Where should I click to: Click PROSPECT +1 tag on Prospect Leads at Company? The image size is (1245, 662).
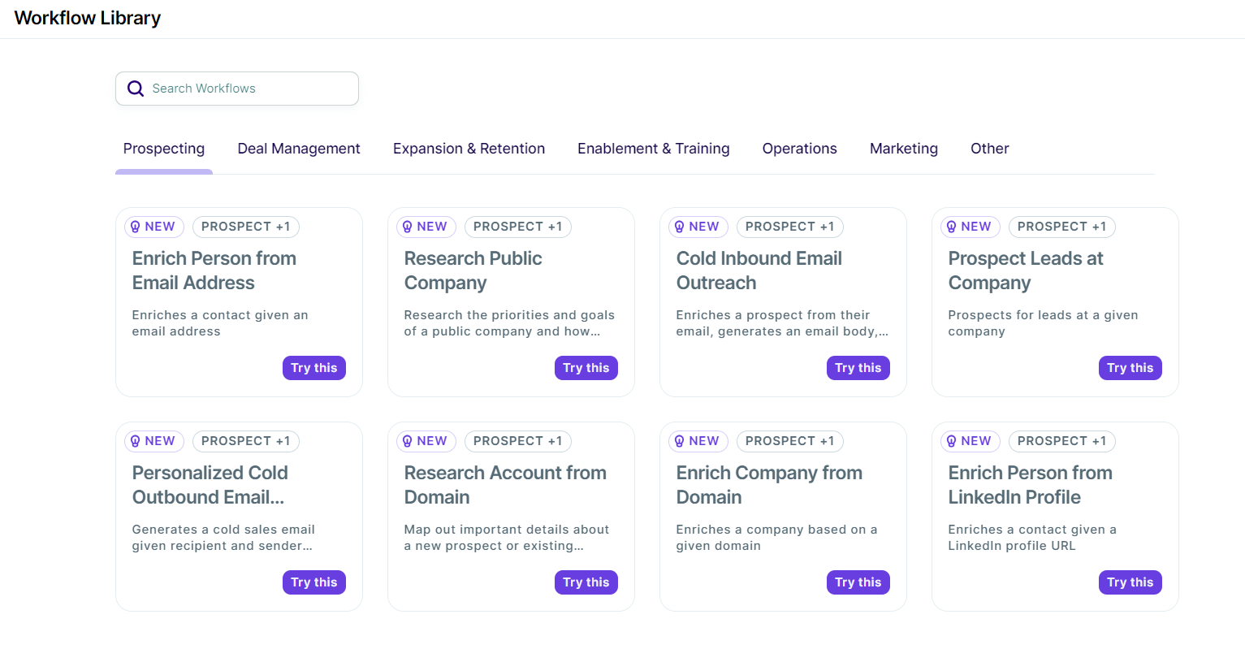point(1062,227)
